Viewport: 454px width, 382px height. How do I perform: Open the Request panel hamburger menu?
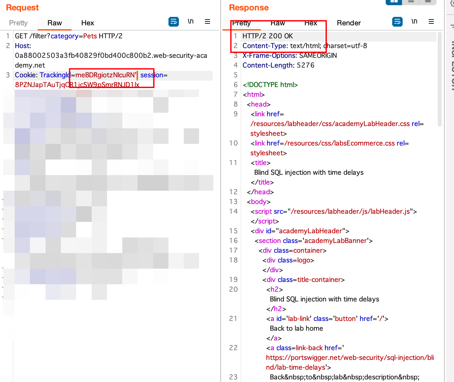coord(207,21)
